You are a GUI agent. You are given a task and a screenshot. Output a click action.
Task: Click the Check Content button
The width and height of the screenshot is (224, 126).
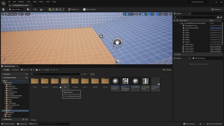(x=90, y=9)
